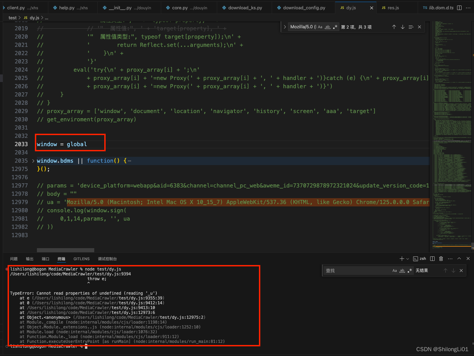Viewport: 474px width, 356px height.
Task: Go to next match in editor find widget
Action: click(x=403, y=27)
